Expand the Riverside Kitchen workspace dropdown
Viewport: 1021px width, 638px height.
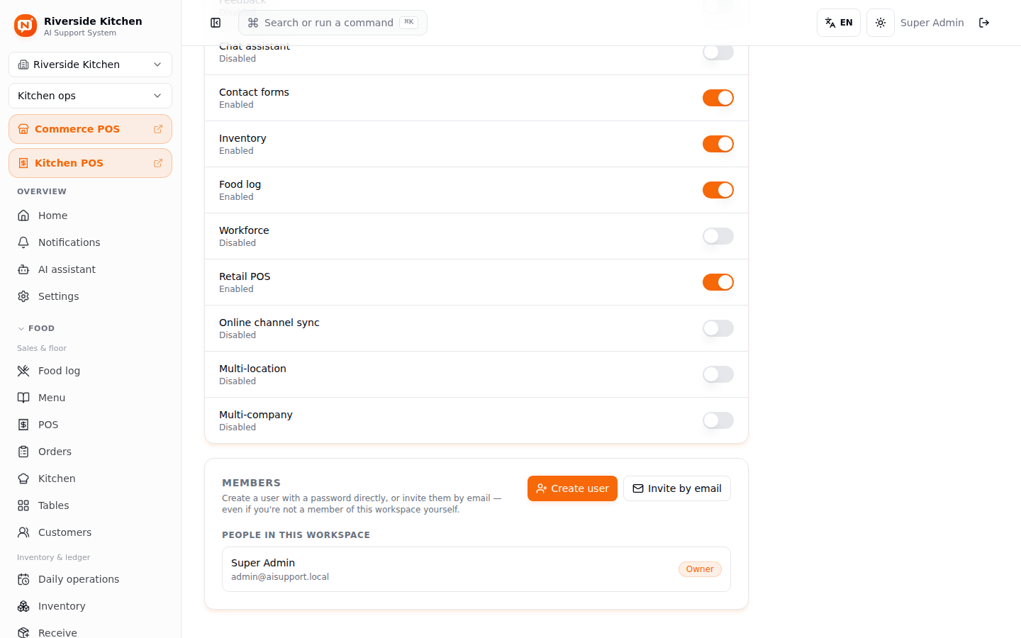90,65
